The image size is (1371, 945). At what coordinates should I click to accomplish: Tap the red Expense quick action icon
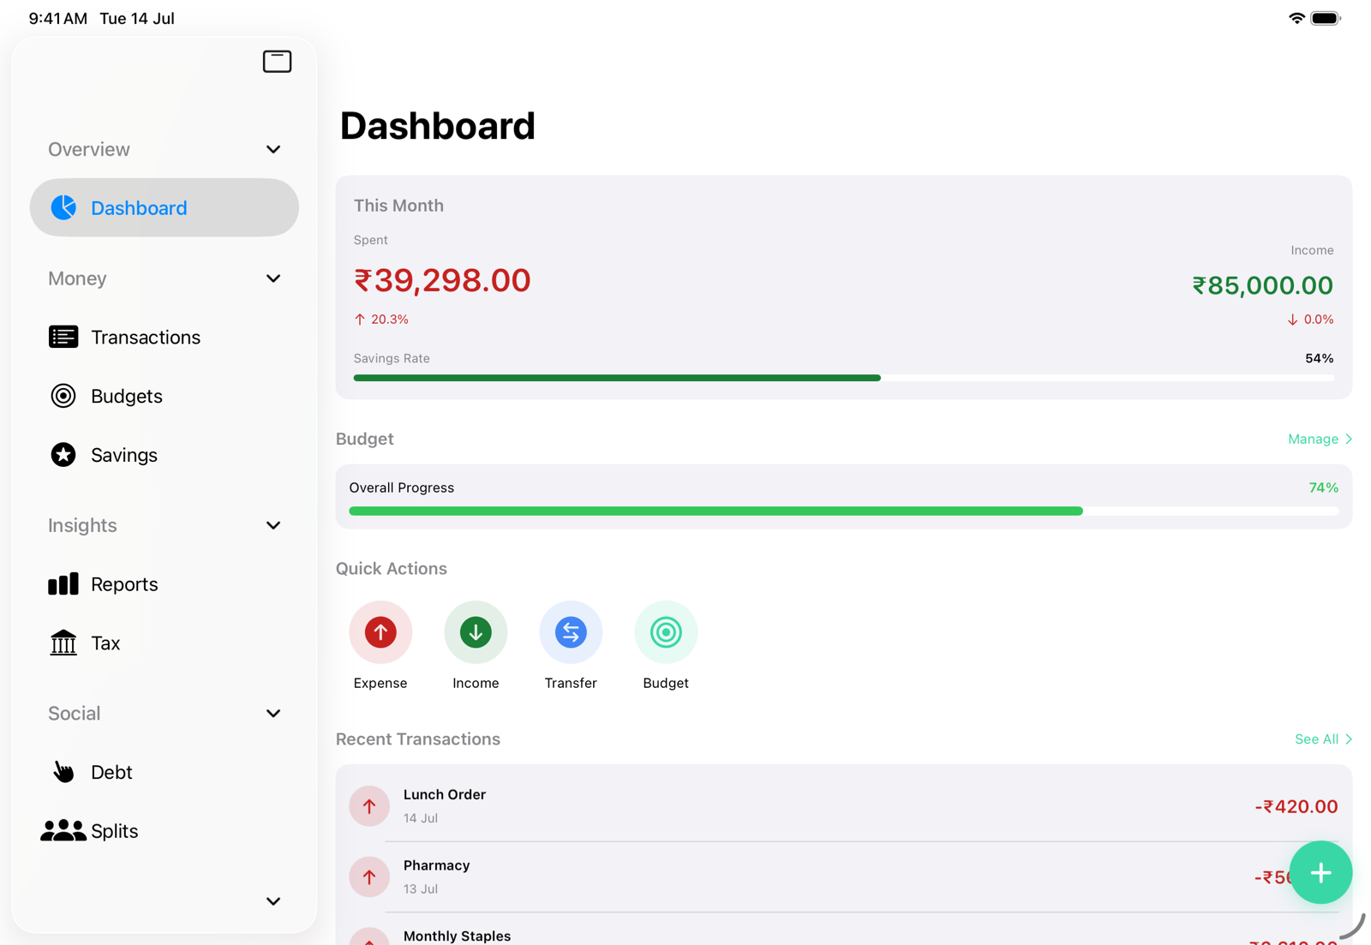click(380, 632)
